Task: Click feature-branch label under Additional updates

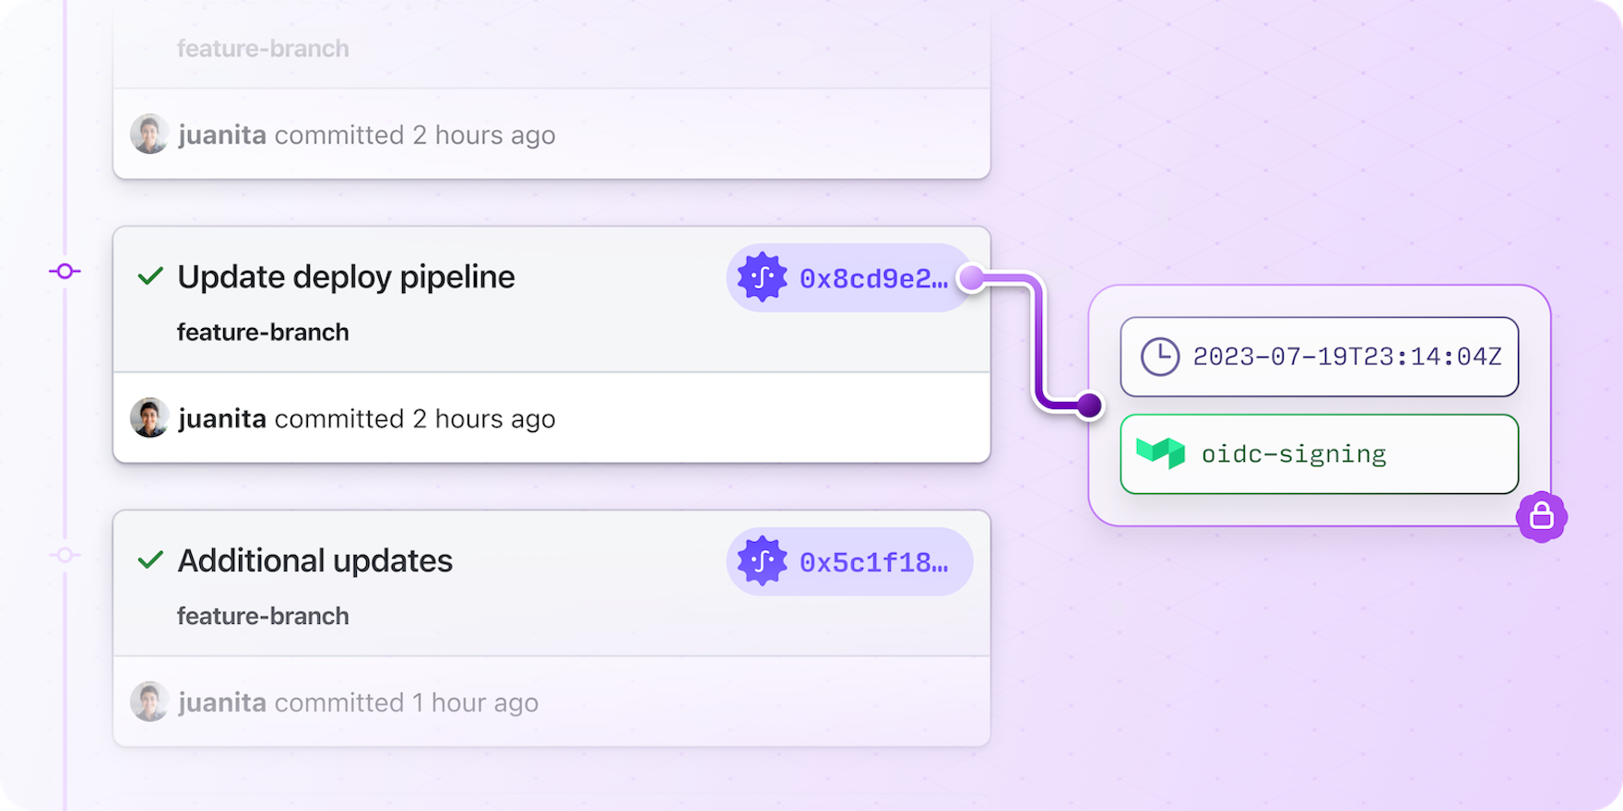Action: coord(263,616)
